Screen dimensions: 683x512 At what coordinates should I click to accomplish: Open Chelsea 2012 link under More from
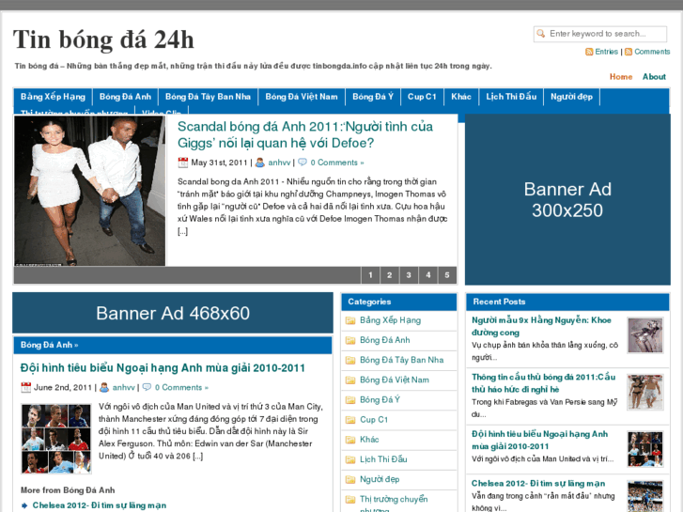[x=100, y=505]
